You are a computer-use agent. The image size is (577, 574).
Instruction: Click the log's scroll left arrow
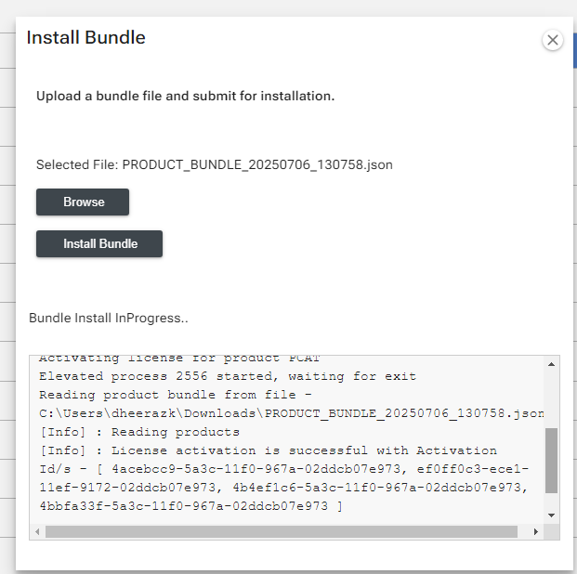[x=38, y=532]
